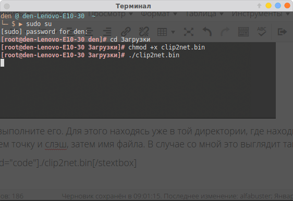Click the exit arrow icon in editor toolbar
Screen dimensions: 293x201
pos(282,32)
